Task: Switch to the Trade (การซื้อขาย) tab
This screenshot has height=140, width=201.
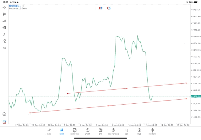Action: 74,131
